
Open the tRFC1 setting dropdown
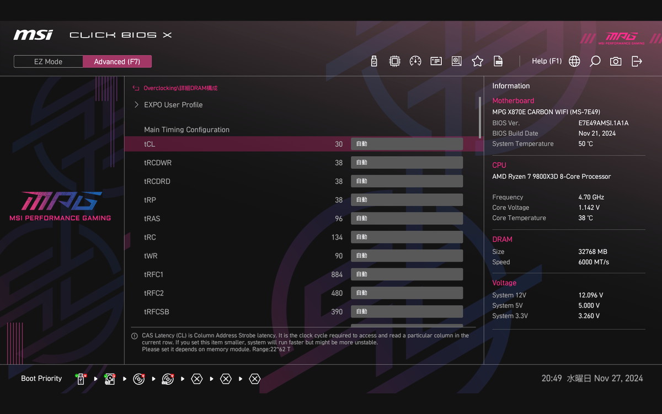407,274
